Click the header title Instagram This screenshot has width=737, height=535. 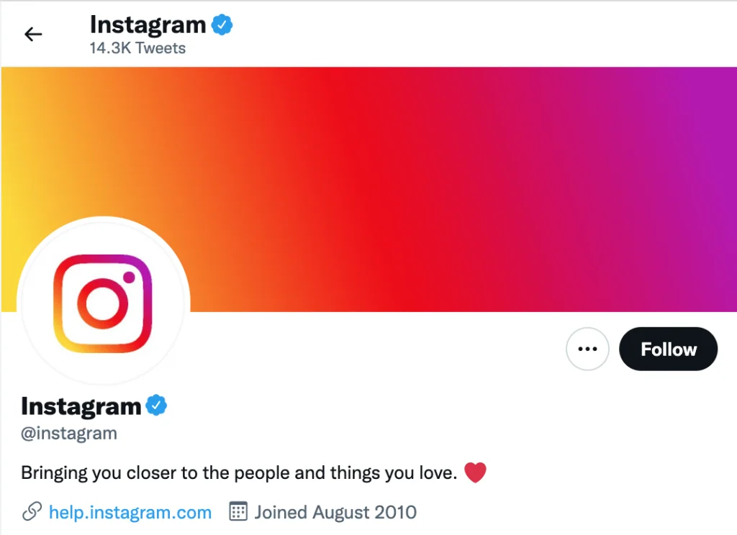148,25
